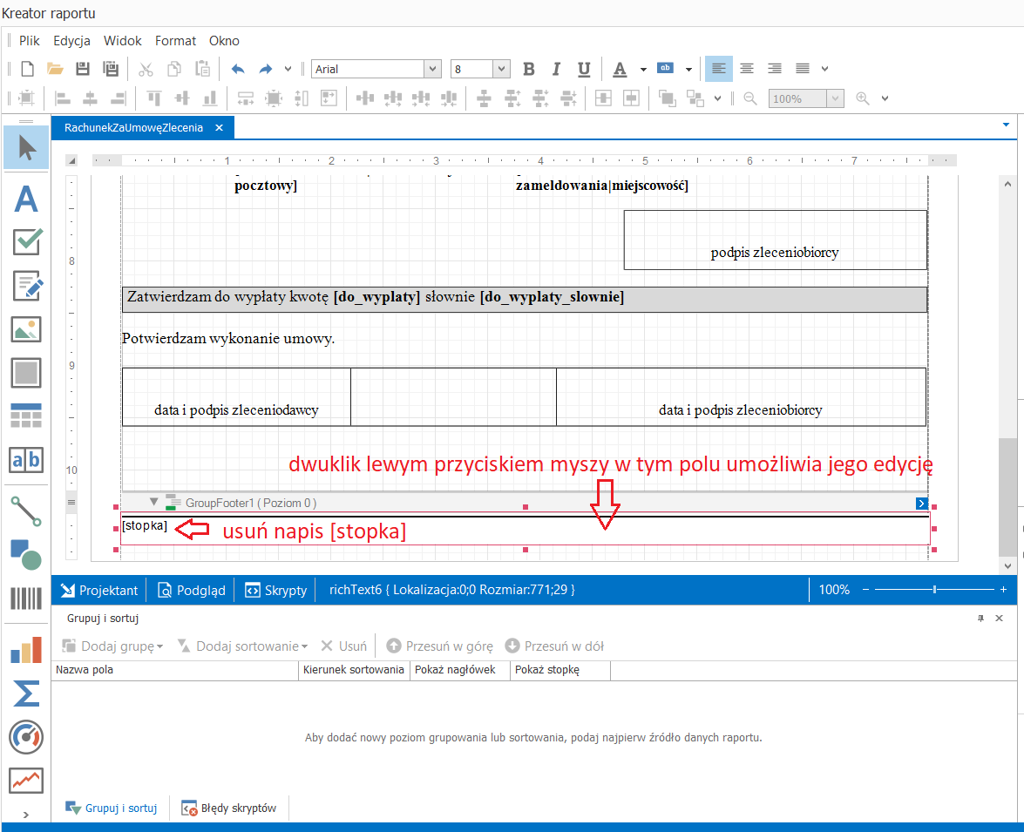The height and width of the screenshot is (832, 1024).
Task: Click the Undo arrow icon
Action: (x=238, y=69)
